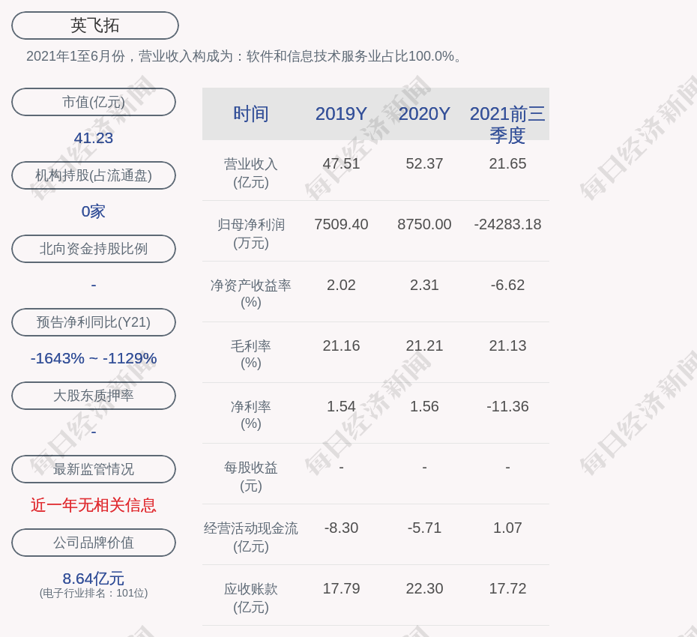The width and height of the screenshot is (697, 637).
Task: Click the red text 近一年无相关信息
Action: pos(94,505)
